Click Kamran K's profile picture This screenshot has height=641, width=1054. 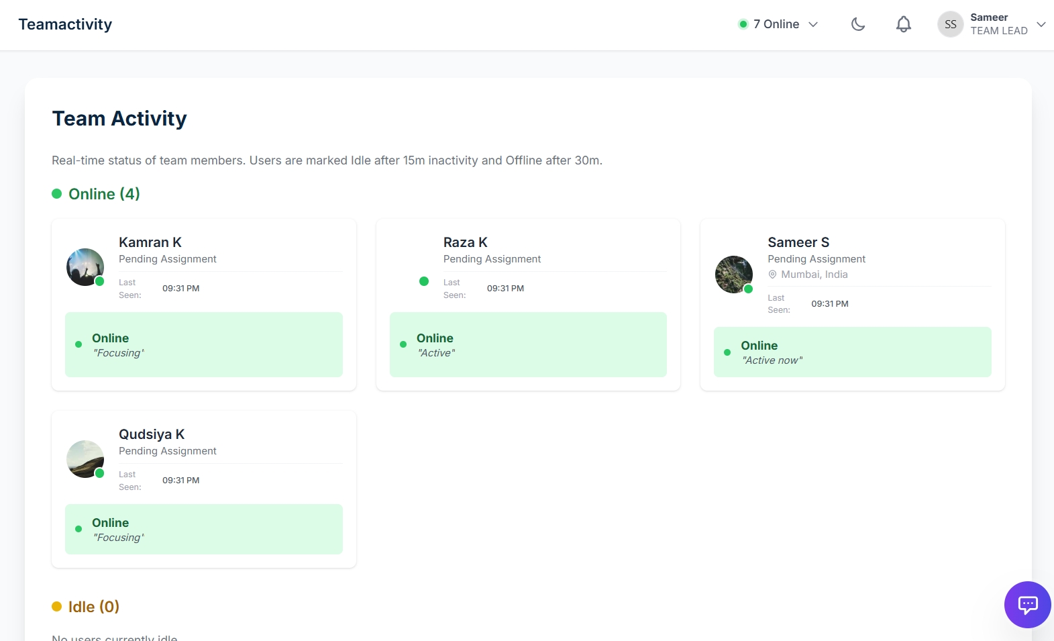(x=85, y=267)
